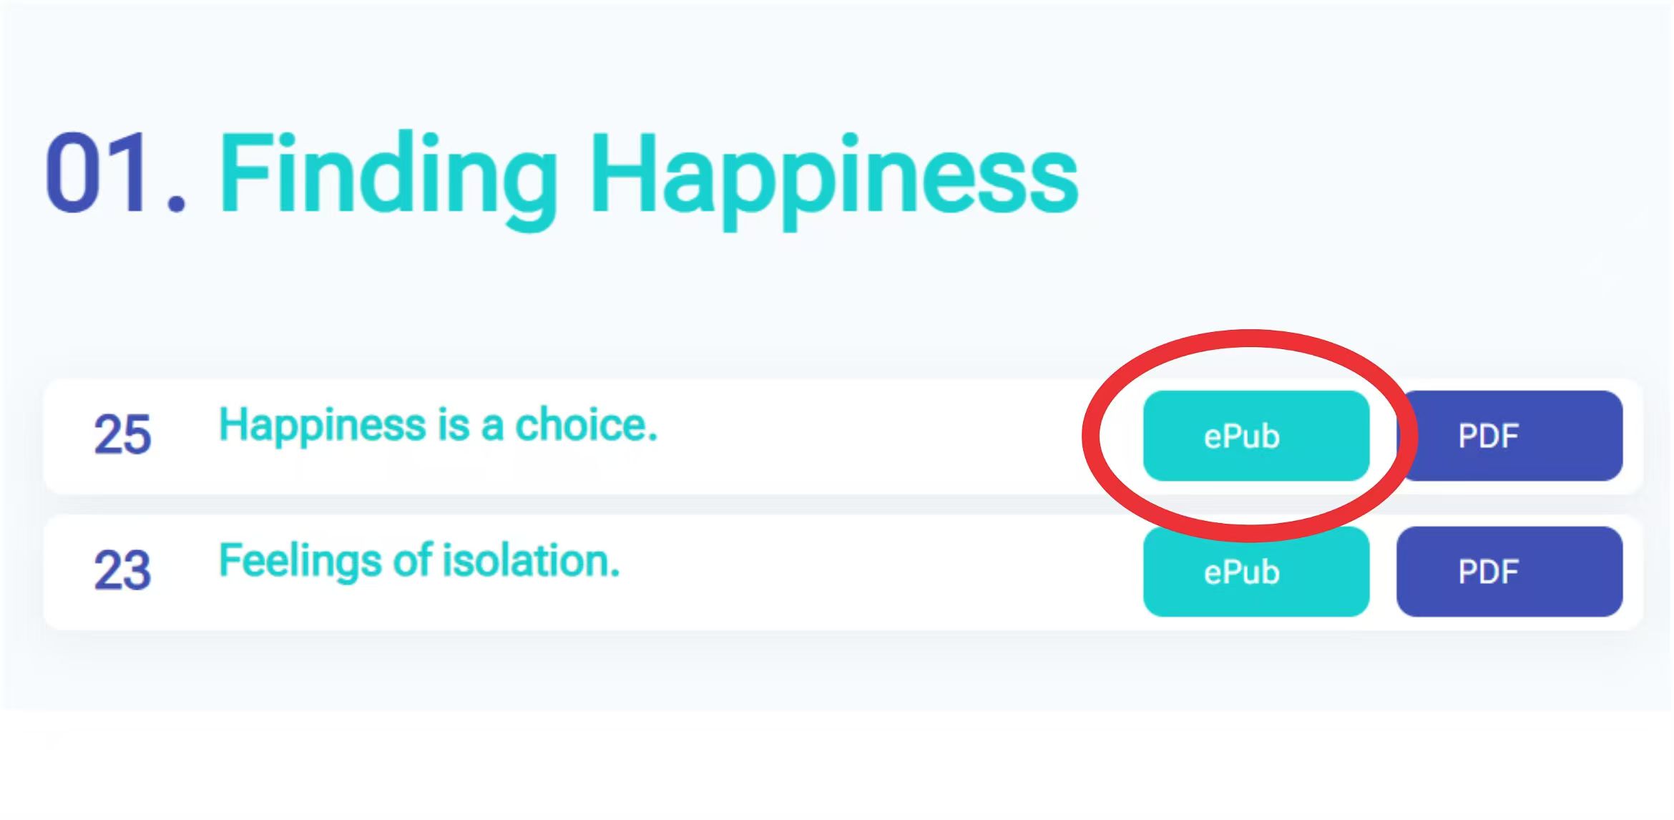Image resolution: width=1674 pixels, height=820 pixels.
Task: Click the red circle outline around the ePub button
Action: click(x=1092, y=436)
